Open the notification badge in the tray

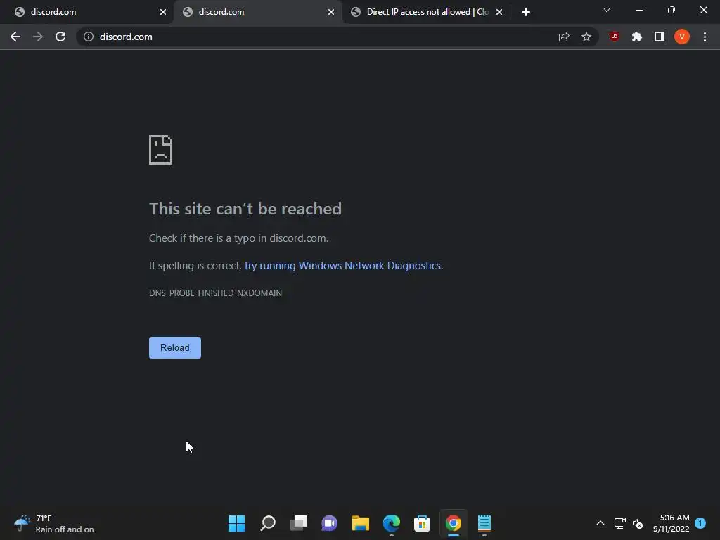point(700,523)
